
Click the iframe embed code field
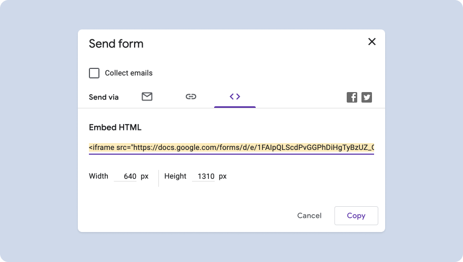231,147
